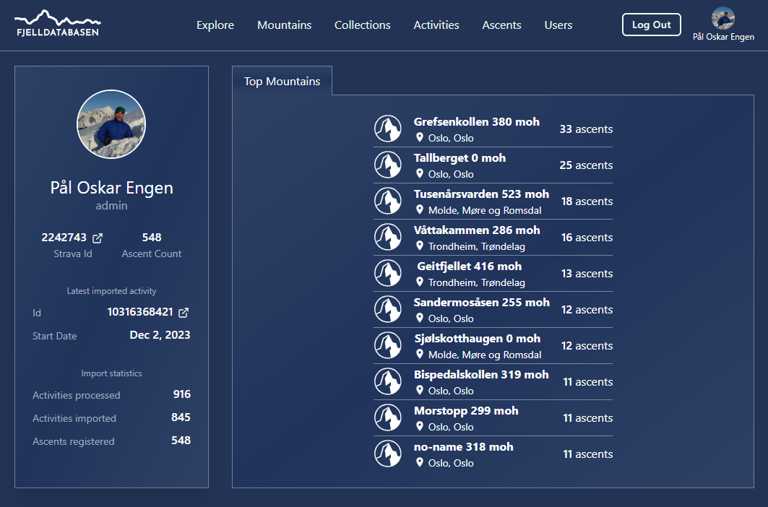
Task: Navigate to Collections
Action: pyautogui.click(x=362, y=25)
